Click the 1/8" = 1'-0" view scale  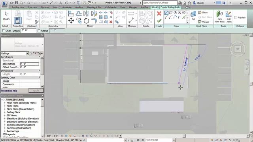pos(53,136)
